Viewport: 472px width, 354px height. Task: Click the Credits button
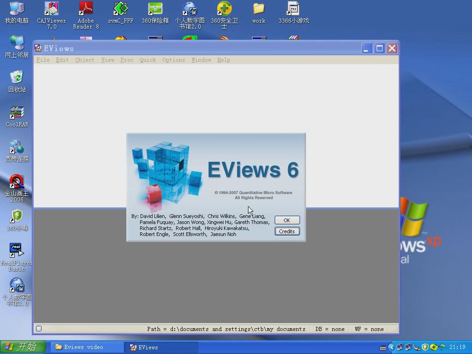287,231
